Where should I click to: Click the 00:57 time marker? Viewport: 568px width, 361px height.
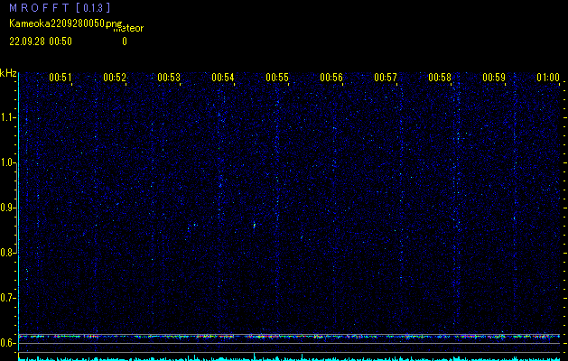(386, 78)
